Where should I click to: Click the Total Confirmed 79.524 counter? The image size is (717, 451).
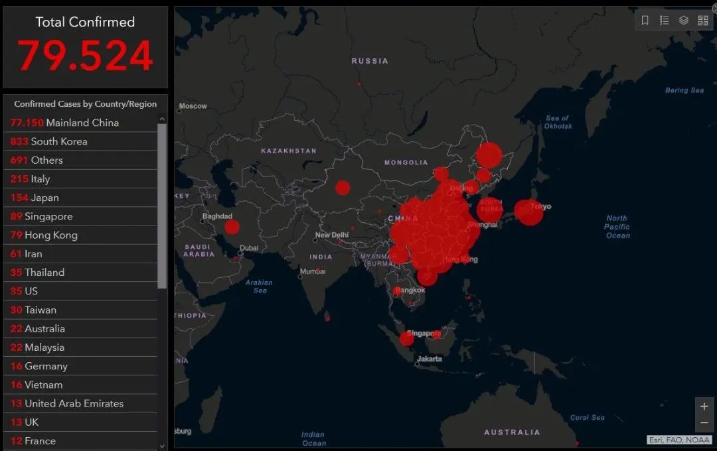pyautogui.click(x=85, y=48)
